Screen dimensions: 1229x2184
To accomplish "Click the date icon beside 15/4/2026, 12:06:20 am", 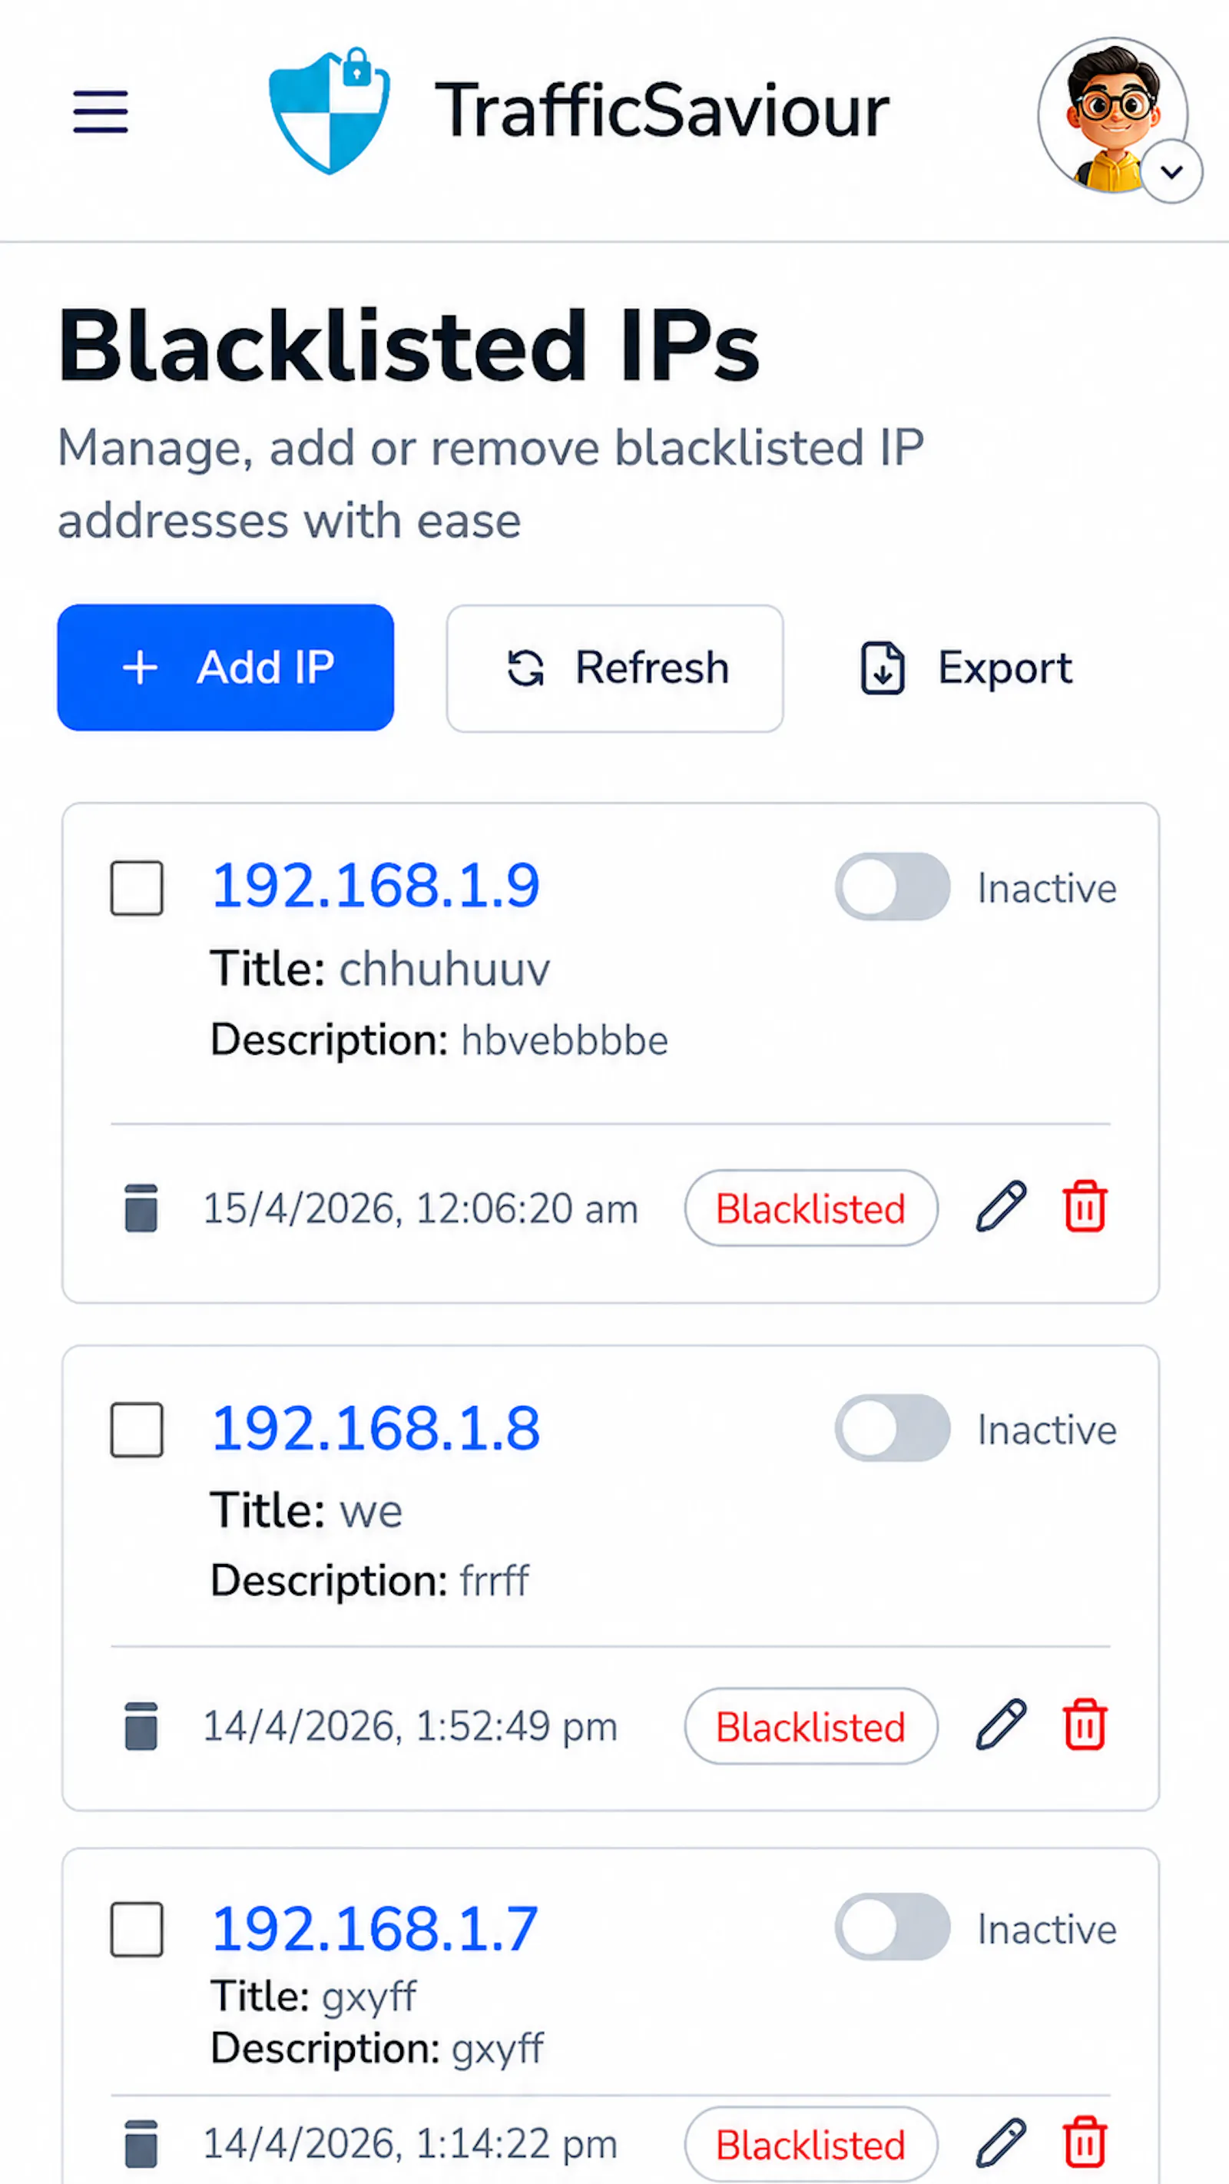I will pos(141,1208).
